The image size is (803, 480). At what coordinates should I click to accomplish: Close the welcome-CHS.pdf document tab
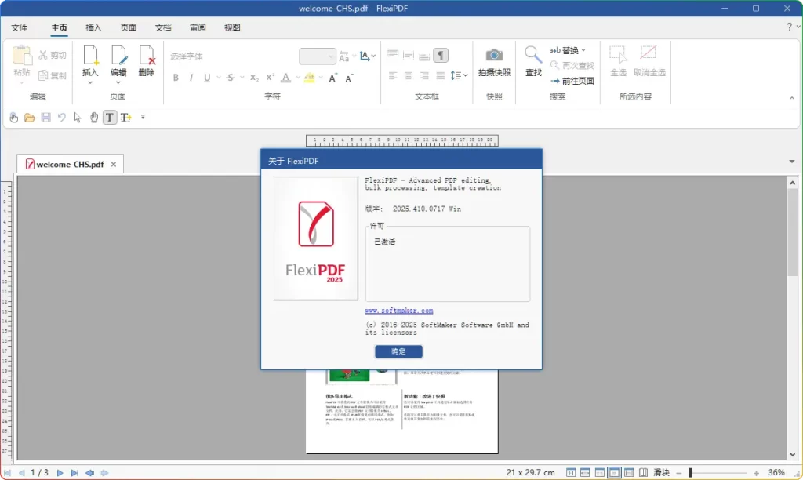coord(114,165)
